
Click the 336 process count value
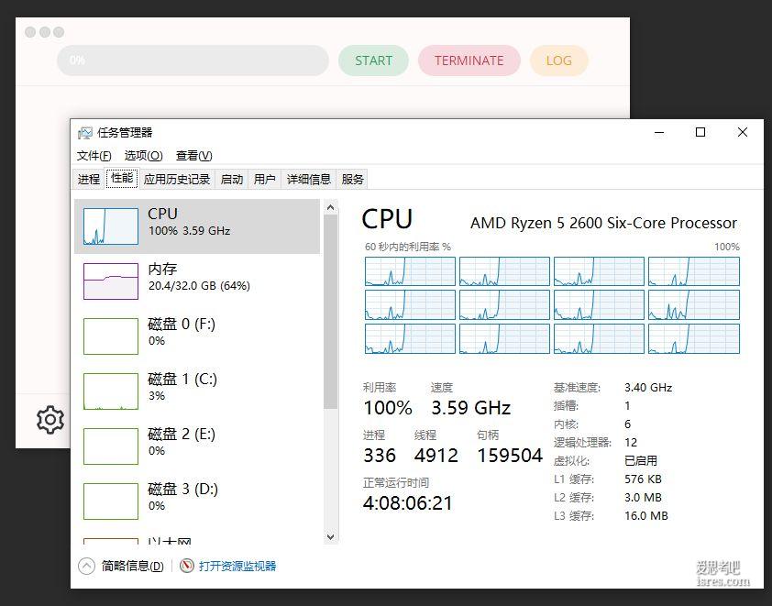coord(380,456)
